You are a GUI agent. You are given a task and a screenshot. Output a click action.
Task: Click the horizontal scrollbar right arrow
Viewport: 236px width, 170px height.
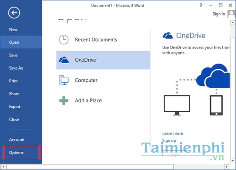tap(227, 166)
